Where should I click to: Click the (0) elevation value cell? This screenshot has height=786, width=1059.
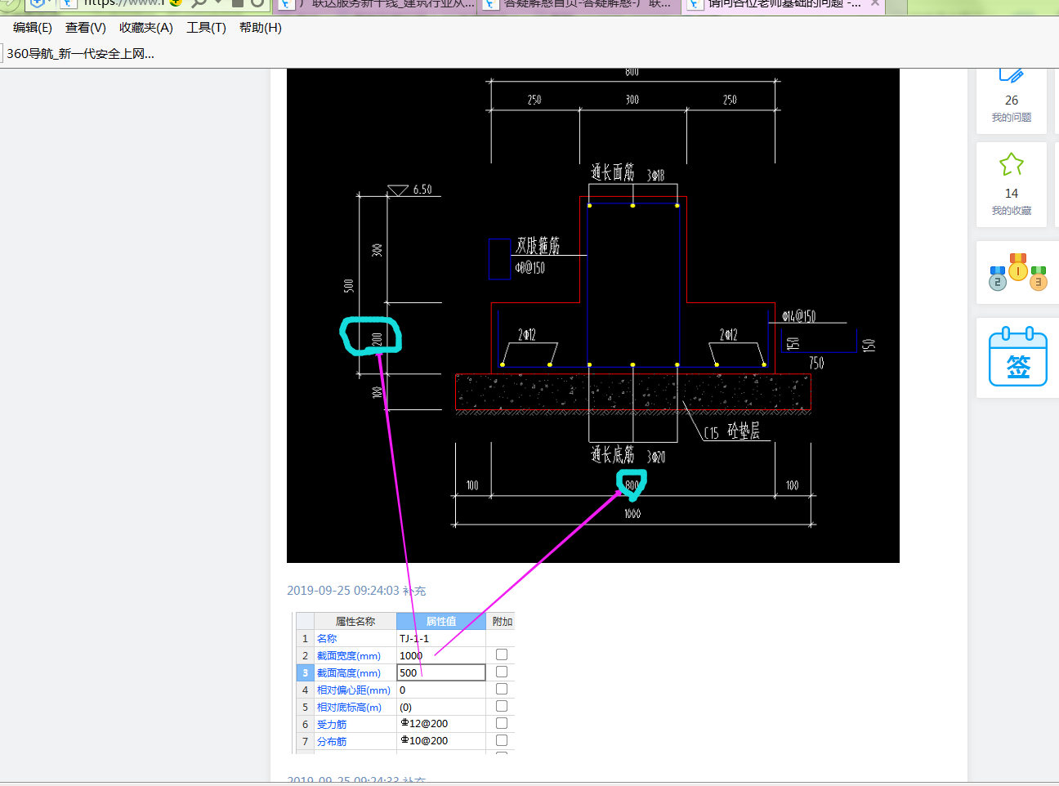pyautogui.click(x=441, y=708)
